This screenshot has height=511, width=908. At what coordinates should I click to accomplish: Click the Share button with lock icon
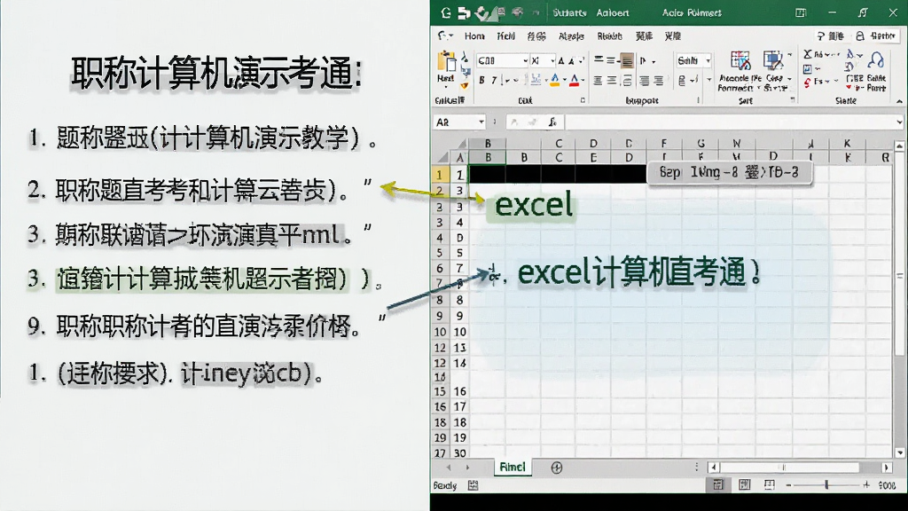point(875,35)
